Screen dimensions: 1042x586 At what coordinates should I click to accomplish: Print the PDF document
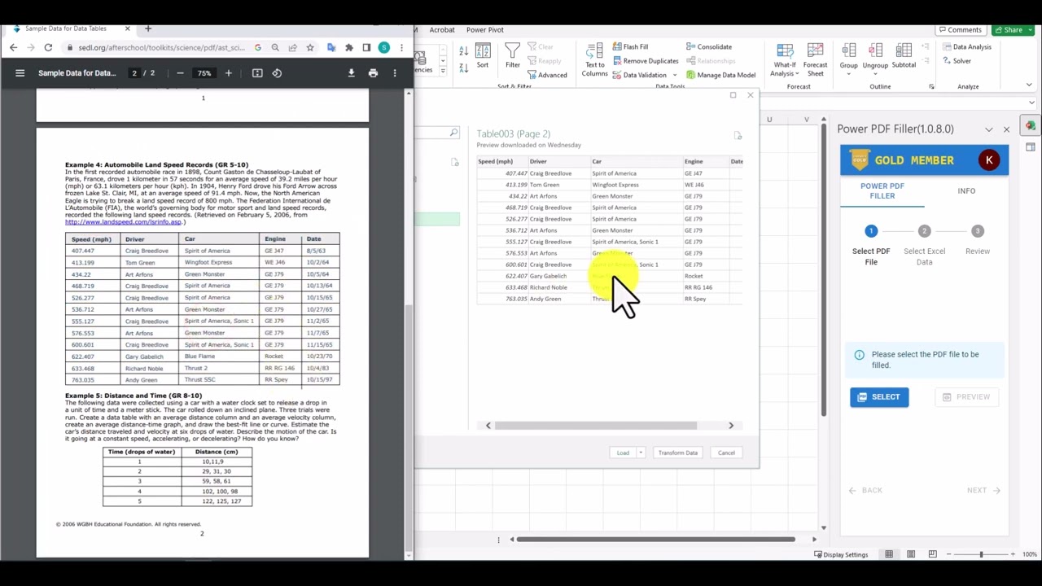(x=373, y=73)
